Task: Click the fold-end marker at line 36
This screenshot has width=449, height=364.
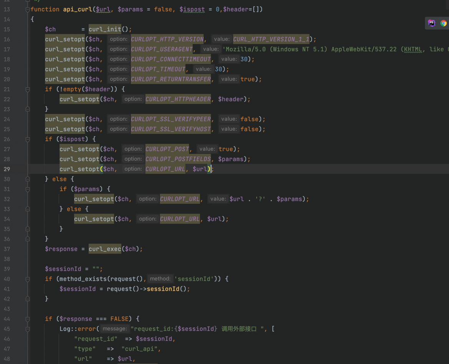Action: pyautogui.click(x=27, y=239)
